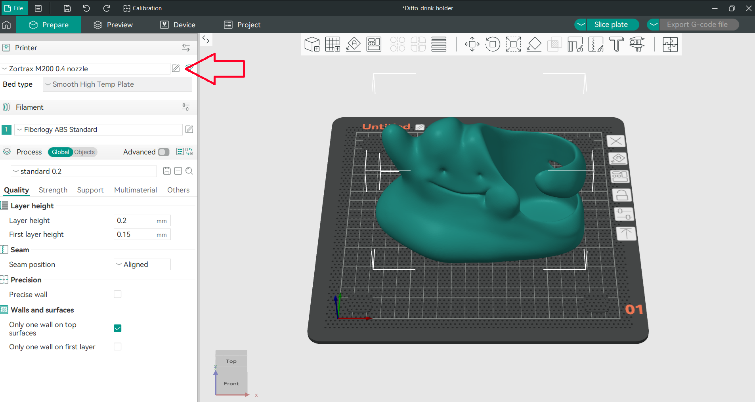Screen dimensions: 755x402
Task: Select the Rotate tool
Action: pos(493,44)
